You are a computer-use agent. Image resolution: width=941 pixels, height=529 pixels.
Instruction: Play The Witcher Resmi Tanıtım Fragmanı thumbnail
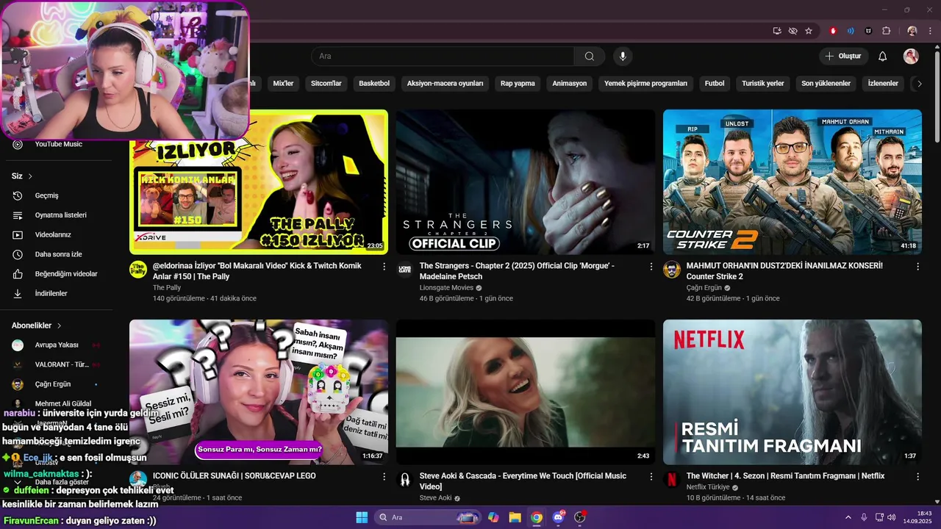point(792,392)
